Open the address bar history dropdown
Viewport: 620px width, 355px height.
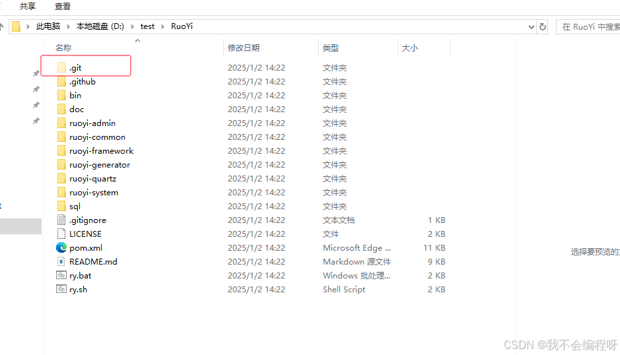[x=532, y=27]
